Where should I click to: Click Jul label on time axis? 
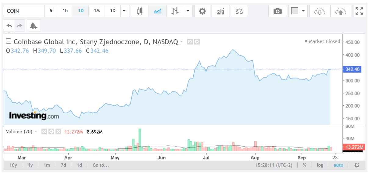click(x=206, y=158)
